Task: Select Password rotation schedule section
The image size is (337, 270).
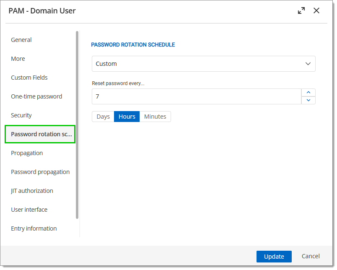Action: coord(40,134)
